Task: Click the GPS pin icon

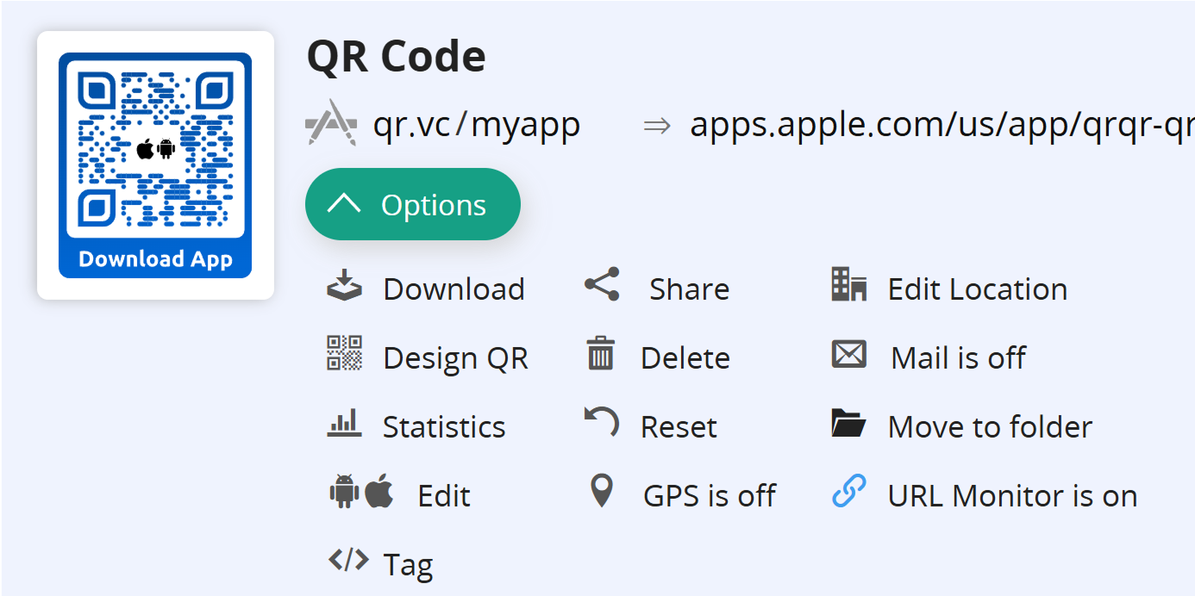Action: (600, 493)
